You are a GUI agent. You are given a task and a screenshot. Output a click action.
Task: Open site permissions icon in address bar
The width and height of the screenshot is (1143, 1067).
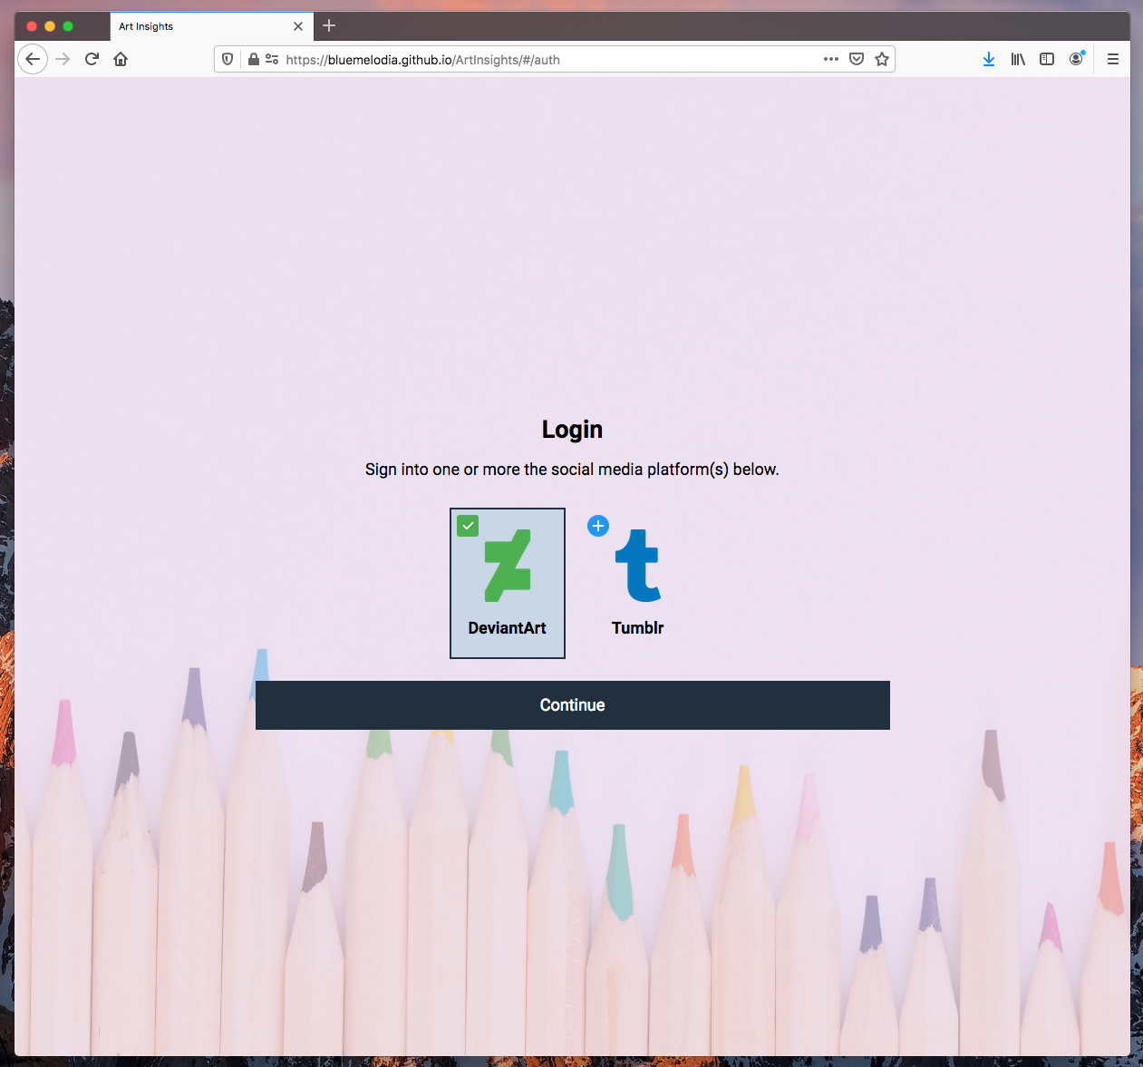[x=271, y=59]
